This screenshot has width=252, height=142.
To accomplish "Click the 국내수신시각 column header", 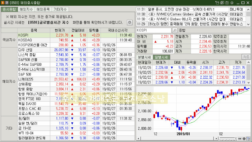I will click(118, 30).
